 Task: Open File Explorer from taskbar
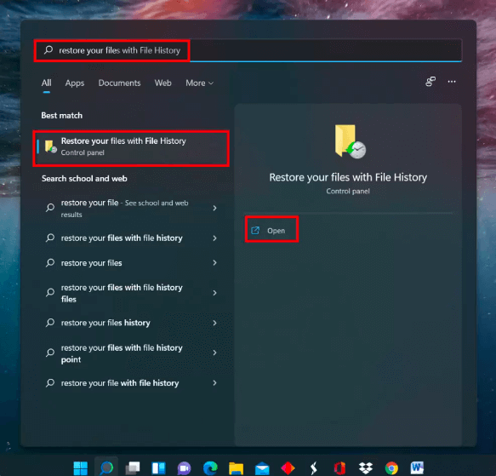coord(236,468)
